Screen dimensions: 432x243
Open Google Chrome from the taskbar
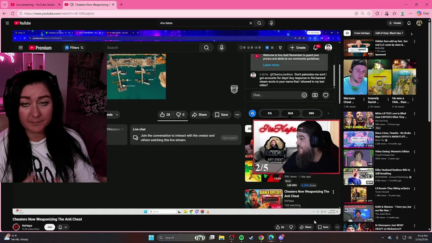(261, 238)
